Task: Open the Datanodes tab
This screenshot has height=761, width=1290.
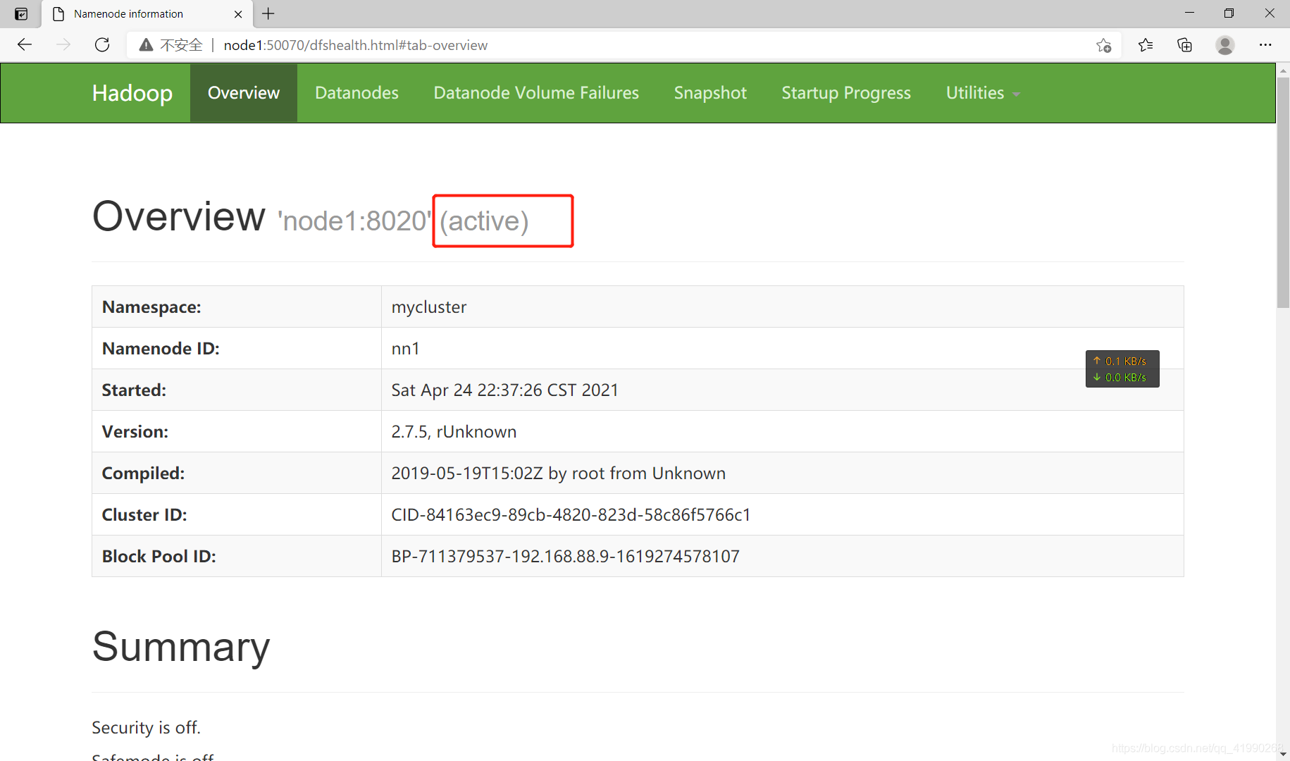Action: tap(356, 93)
